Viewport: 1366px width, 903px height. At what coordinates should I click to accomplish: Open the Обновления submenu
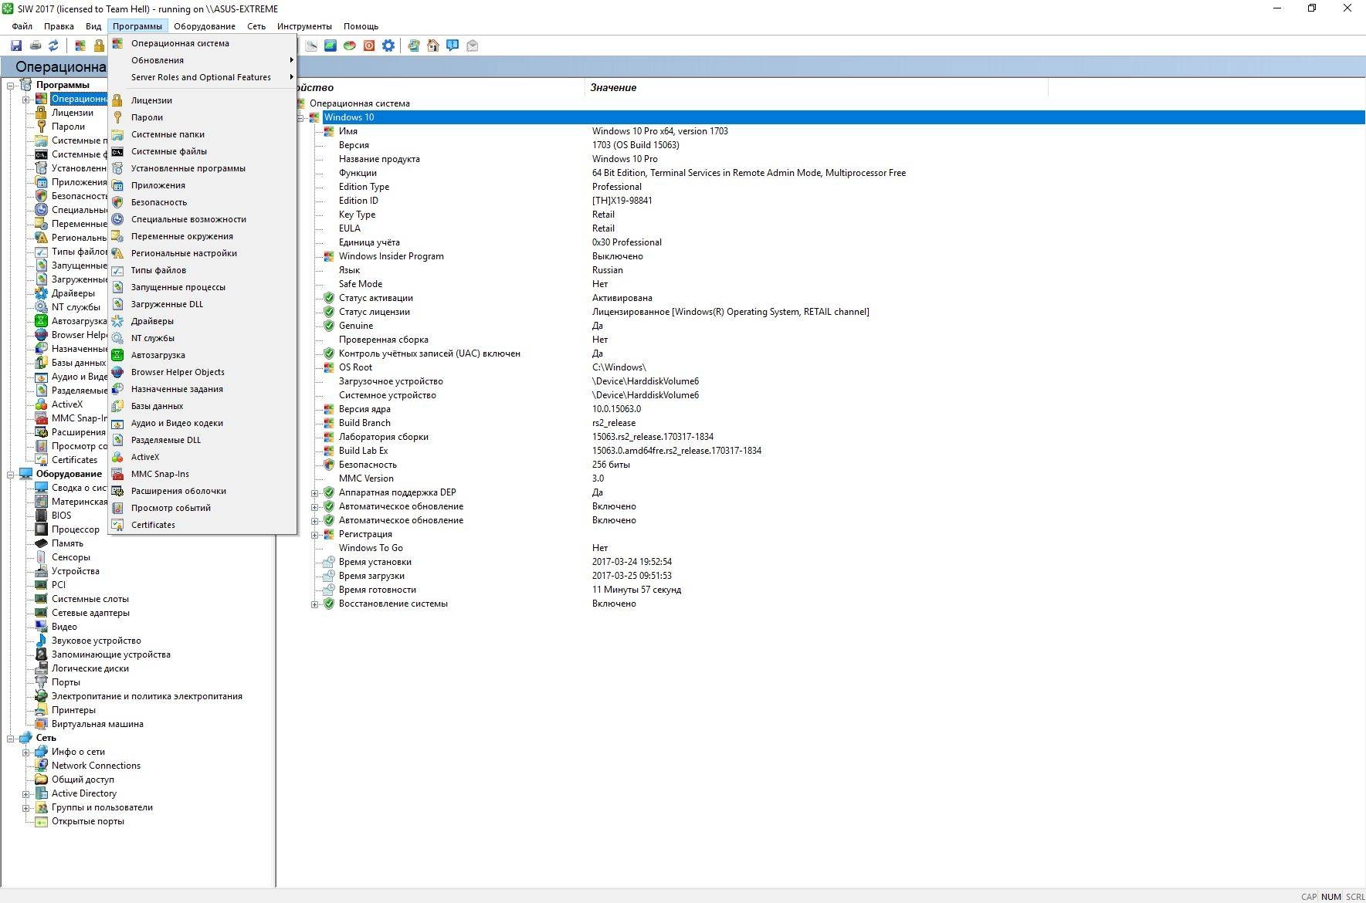coord(202,60)
